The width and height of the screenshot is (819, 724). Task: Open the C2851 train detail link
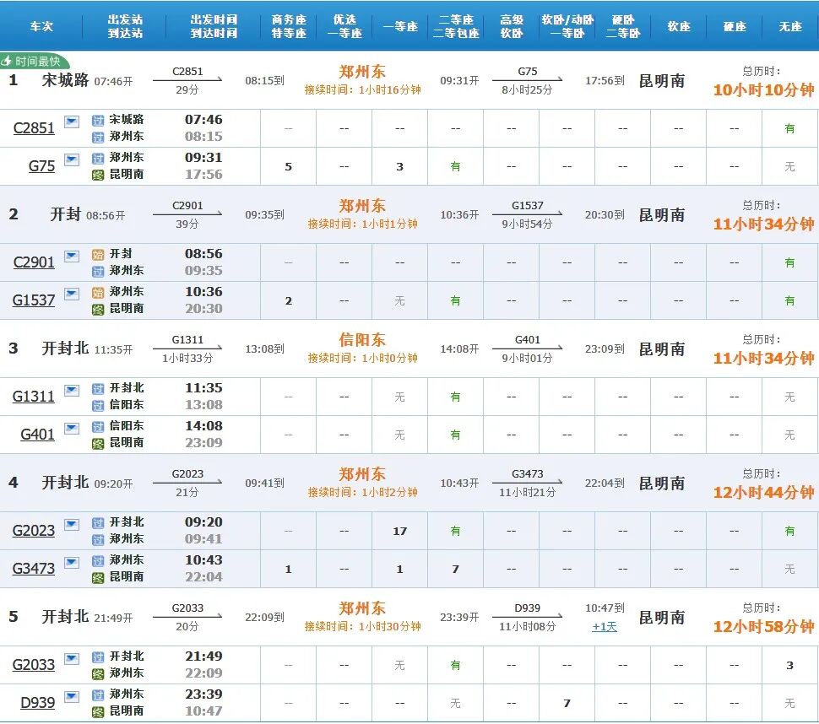pyautogui.click(x=34, y=128)
